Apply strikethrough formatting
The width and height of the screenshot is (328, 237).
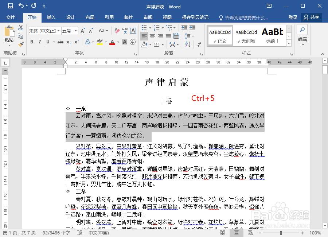pos(60,42)
